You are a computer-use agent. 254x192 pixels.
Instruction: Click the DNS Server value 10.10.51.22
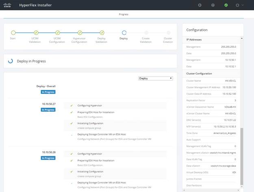pos(230,120)
